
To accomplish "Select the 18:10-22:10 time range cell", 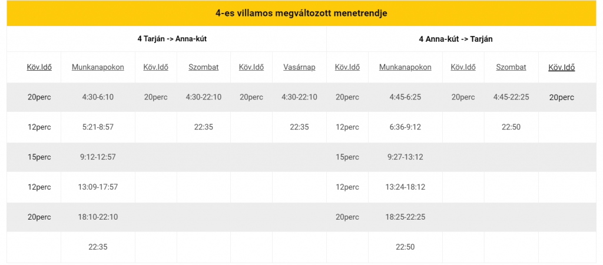I will click(x=98, y=217).
